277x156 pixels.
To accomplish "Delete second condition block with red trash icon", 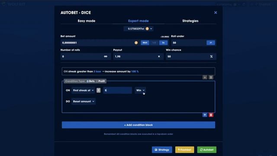I will tap(211, 115).
